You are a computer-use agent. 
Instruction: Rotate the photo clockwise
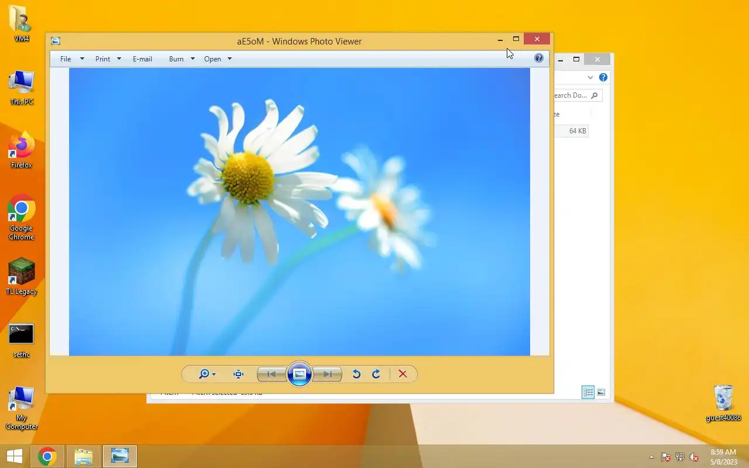(x=376, y=374)
